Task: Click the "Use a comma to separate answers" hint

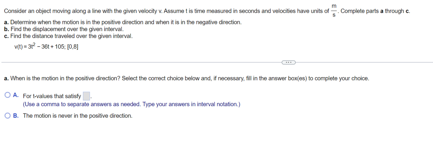Action: pos(82,104)
